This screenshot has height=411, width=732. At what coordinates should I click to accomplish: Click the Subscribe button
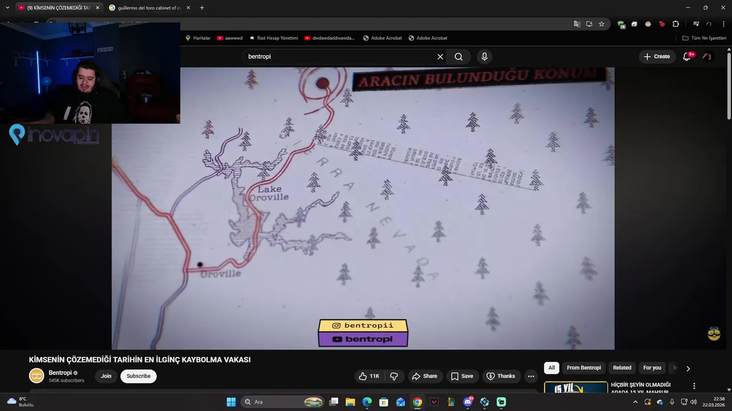138,376
